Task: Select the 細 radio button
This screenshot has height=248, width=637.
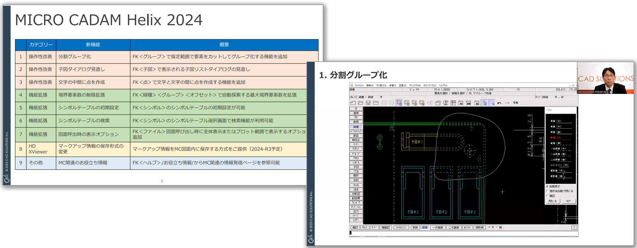Action: pyautogui.click(x=497, y=228)
